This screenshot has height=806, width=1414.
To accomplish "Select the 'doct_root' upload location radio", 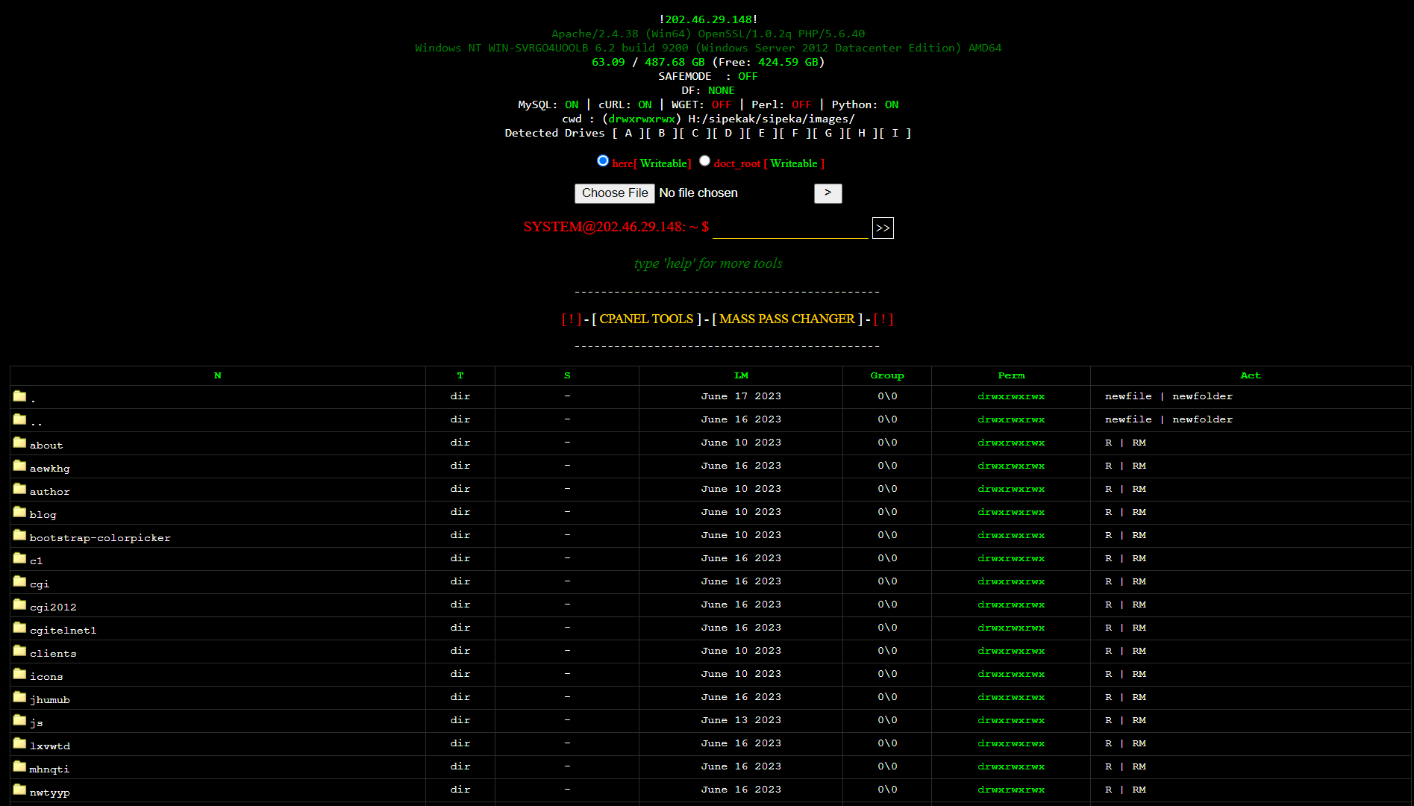I will tap(704, 160).
